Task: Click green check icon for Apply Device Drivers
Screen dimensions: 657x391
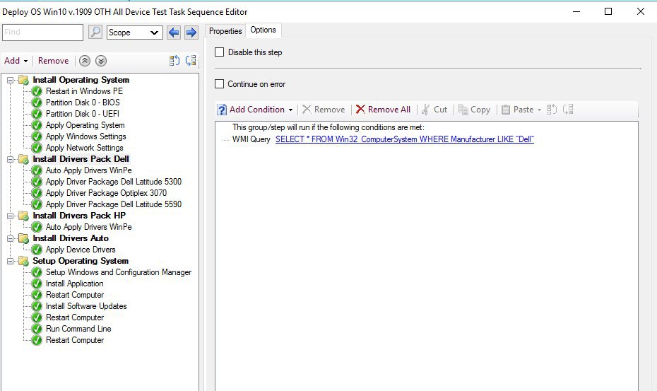Action: pos(37,250)
